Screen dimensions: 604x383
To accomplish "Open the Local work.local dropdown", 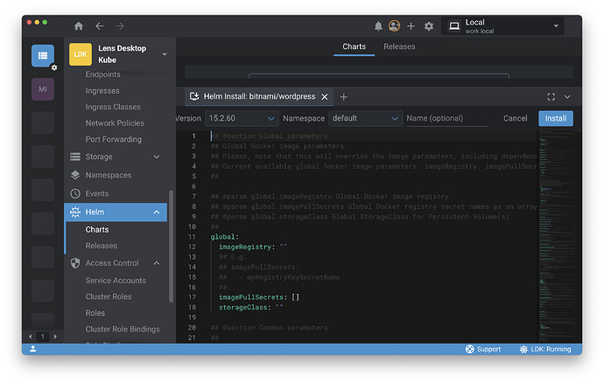I will (x=504, y=26).
